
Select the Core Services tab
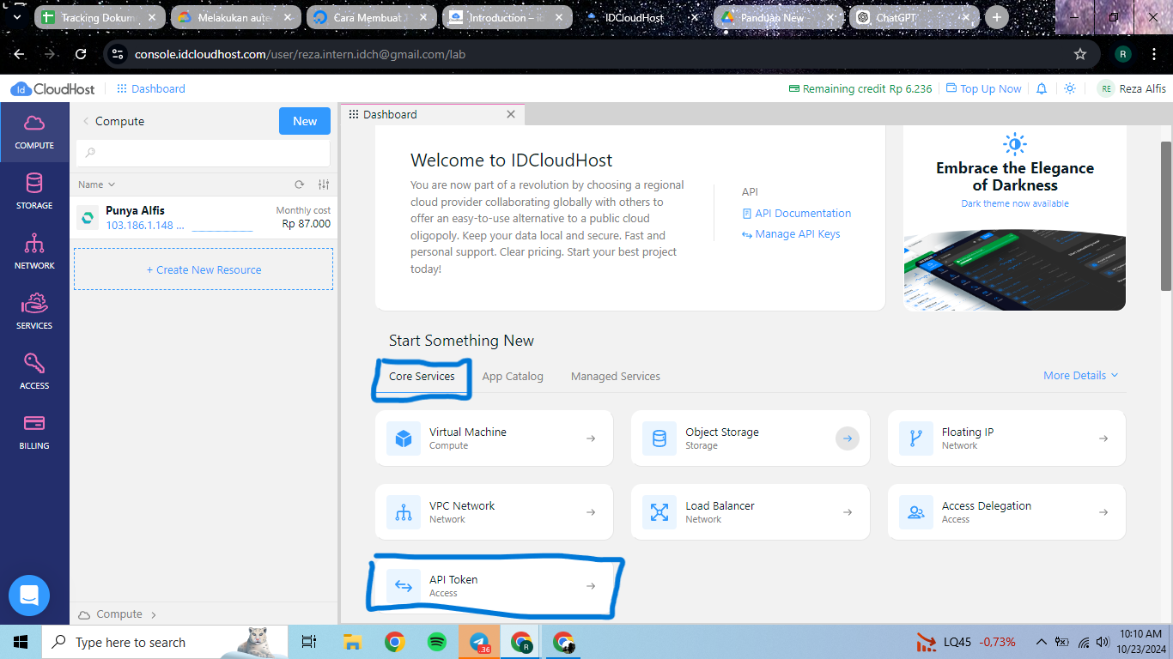(x=422, y=376)
